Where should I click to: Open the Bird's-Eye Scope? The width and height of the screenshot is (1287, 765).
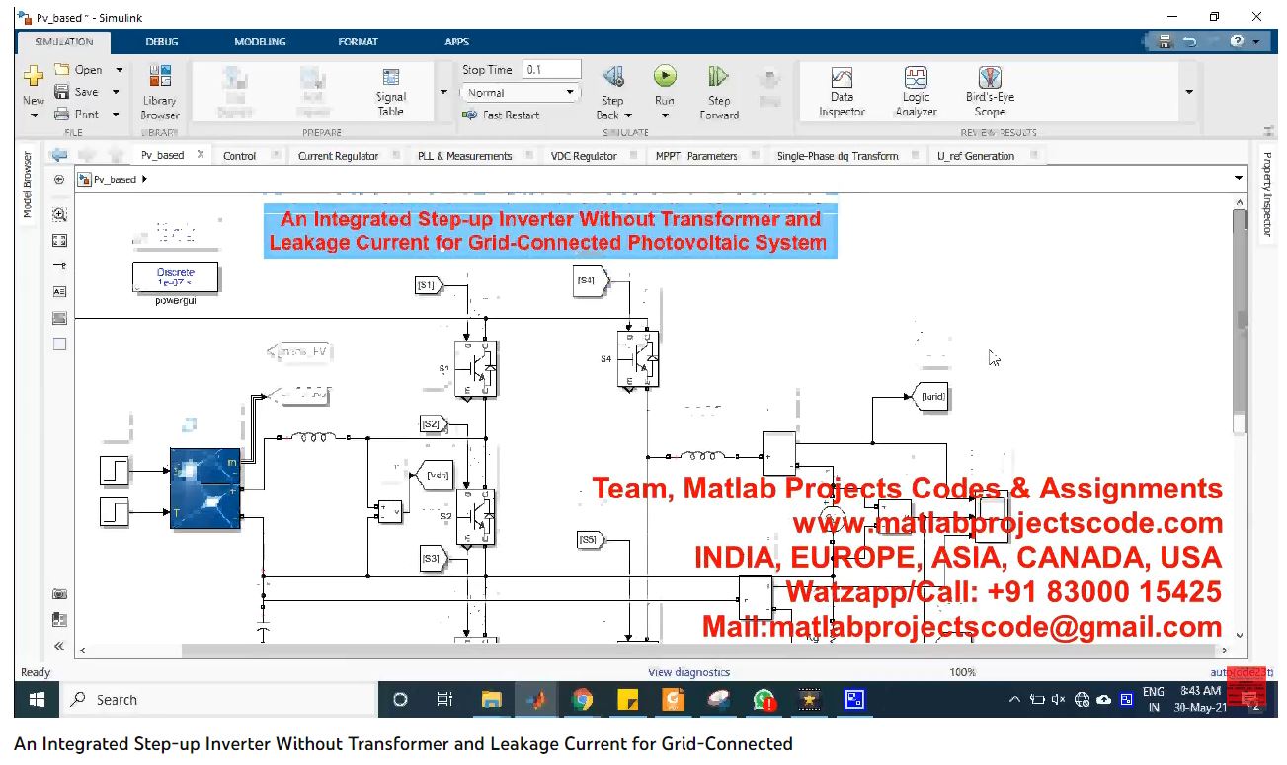(990, 92)
